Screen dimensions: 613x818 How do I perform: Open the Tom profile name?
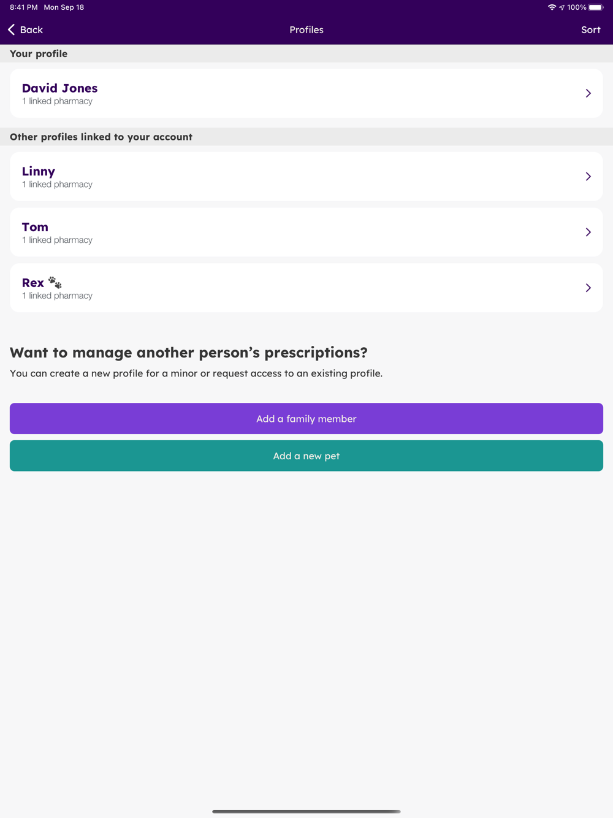35,227
